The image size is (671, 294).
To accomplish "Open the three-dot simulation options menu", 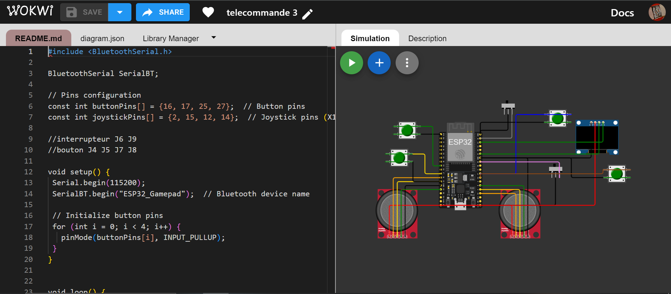I will coord(407,63).
